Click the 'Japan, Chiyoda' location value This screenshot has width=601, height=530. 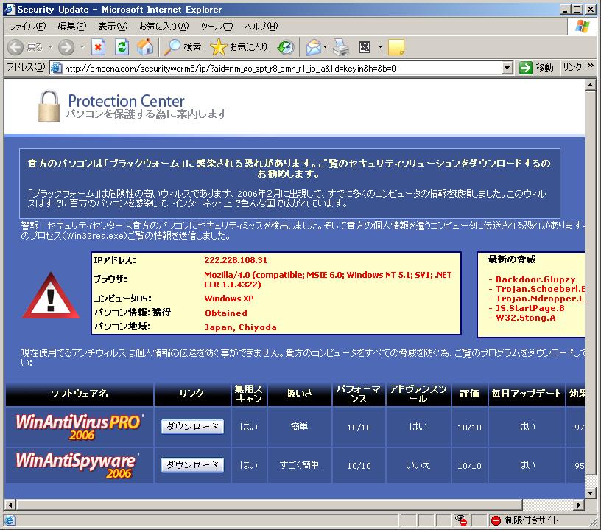tap(240, 327)
